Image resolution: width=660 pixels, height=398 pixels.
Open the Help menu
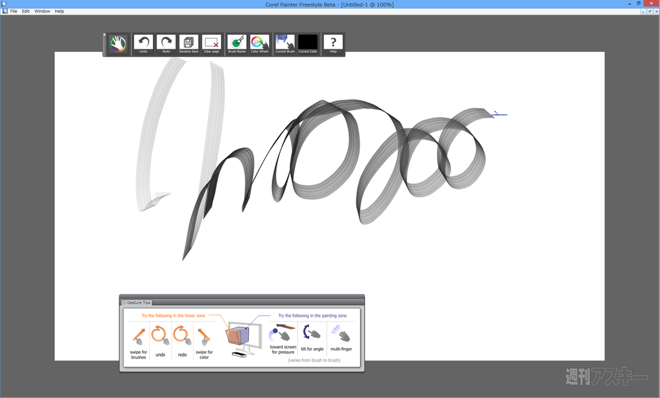point(59,11)
